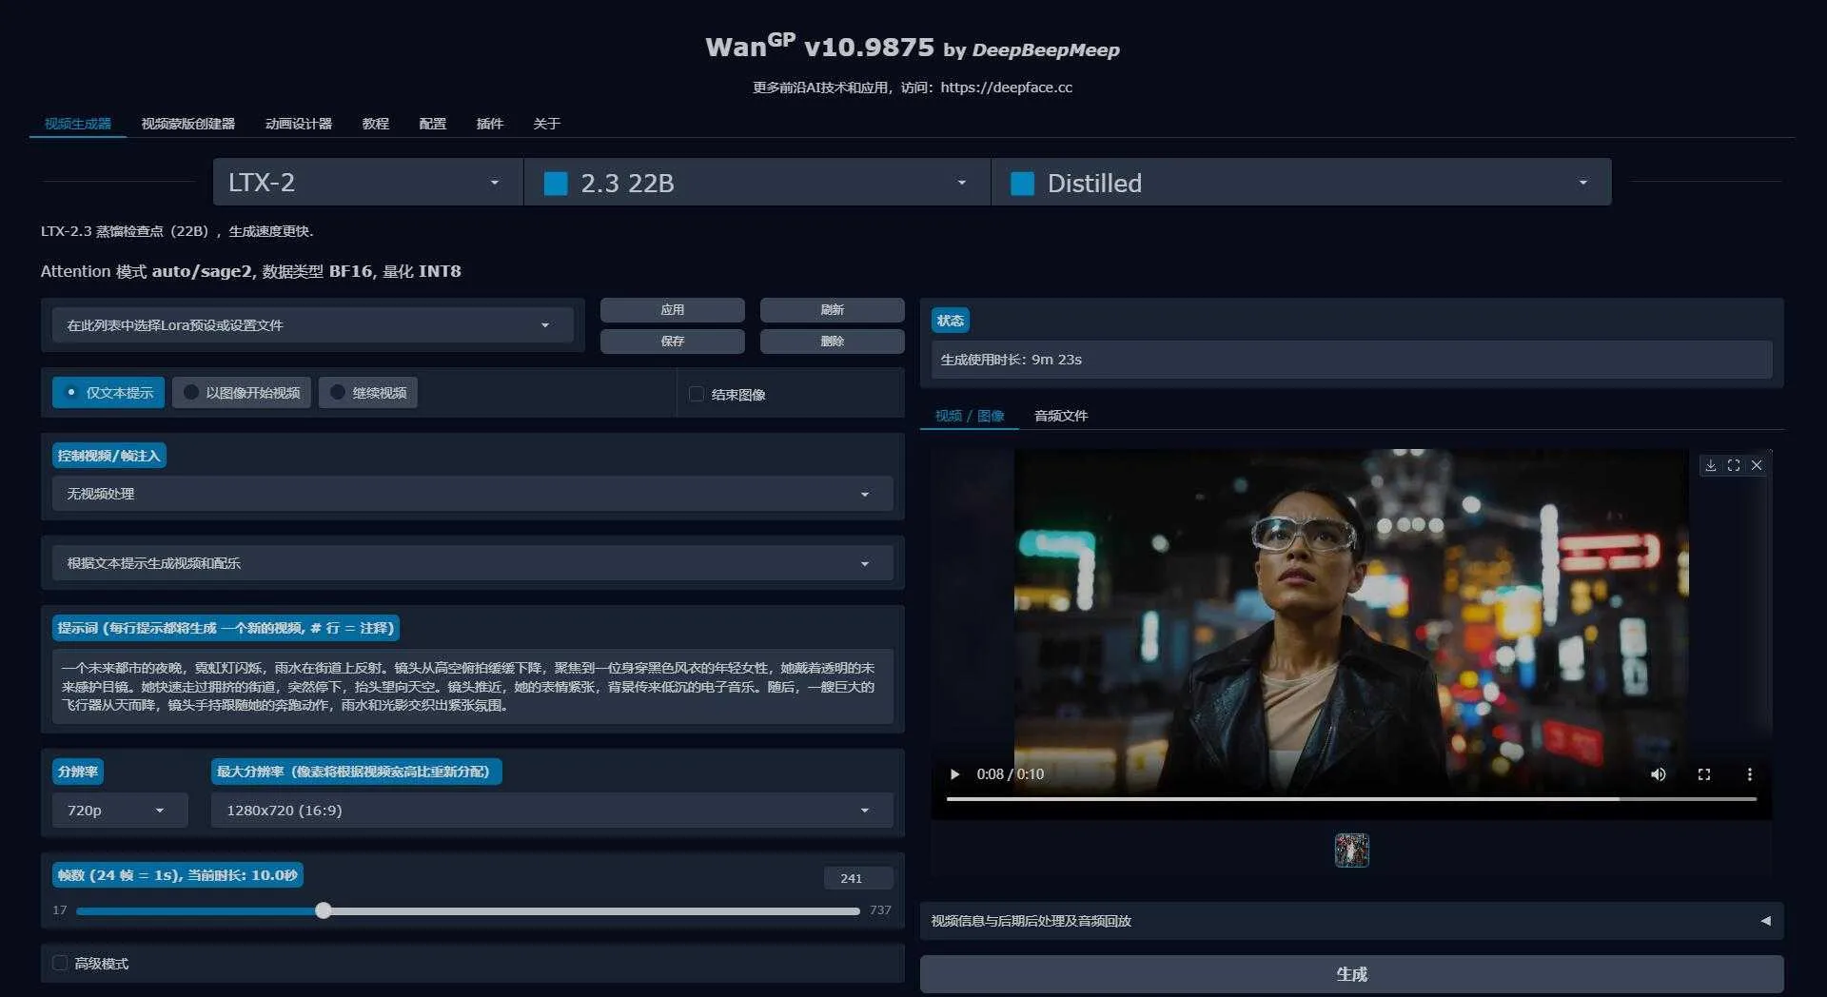
Task: Open the player's three-dot options menu
Action: coord(1750,774)
